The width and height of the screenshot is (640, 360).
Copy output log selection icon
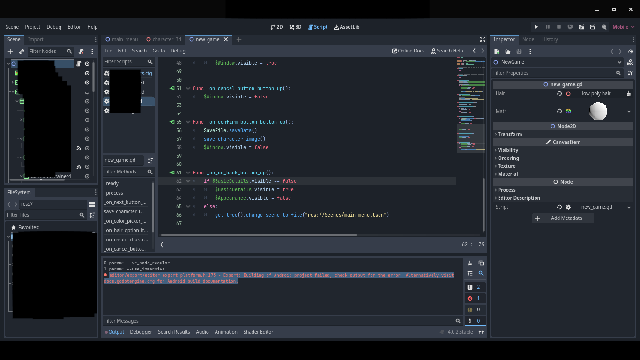[481, 263]
